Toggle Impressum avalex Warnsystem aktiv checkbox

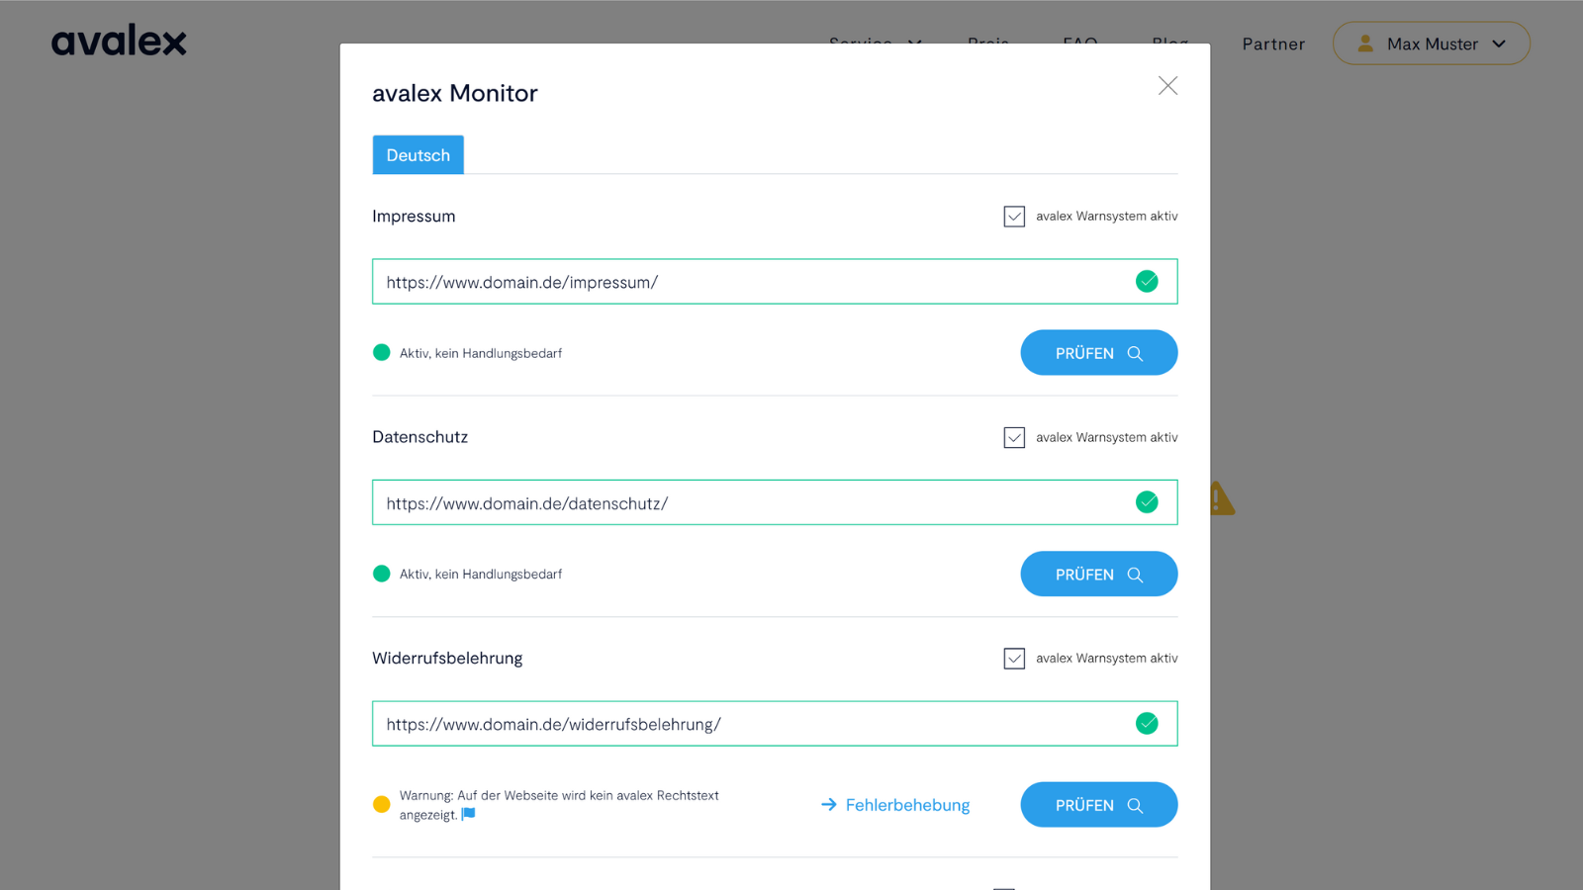[x=1014, y=217]
